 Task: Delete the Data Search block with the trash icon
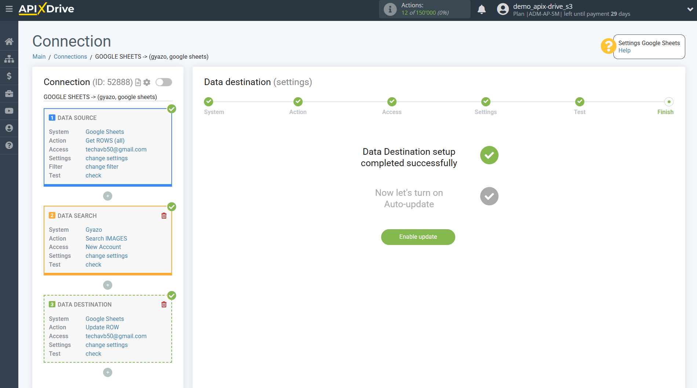tap(164, 216)
